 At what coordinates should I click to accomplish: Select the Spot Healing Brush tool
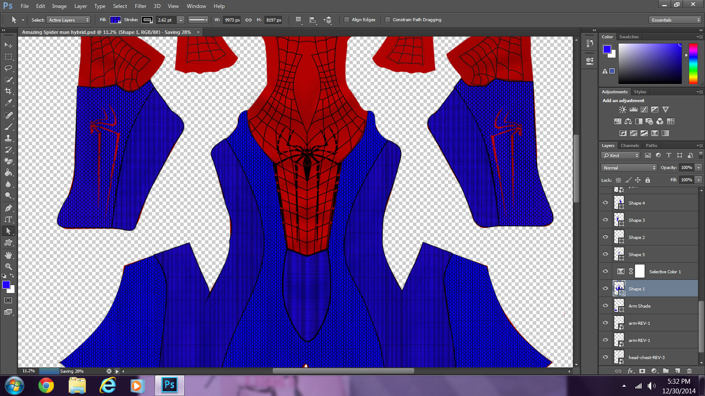point(8,115)
